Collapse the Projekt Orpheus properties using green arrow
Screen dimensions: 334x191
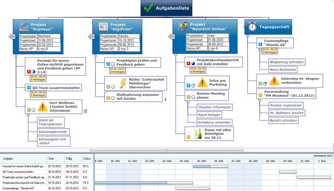[x=56, y=27]
